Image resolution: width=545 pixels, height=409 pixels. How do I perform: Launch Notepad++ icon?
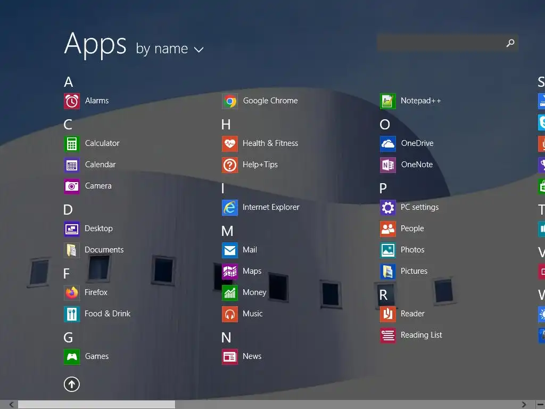387,101
